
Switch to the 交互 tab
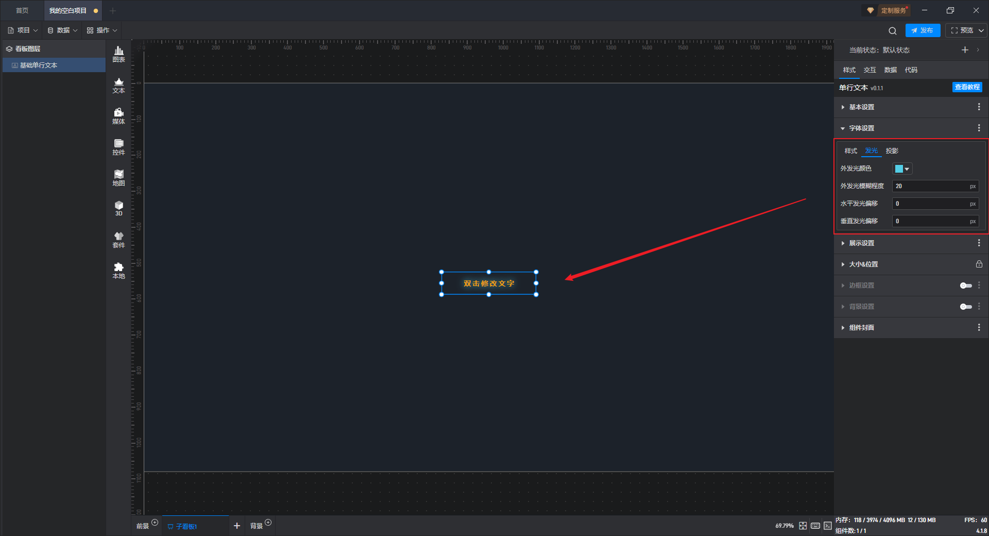(x=870, y=70)
